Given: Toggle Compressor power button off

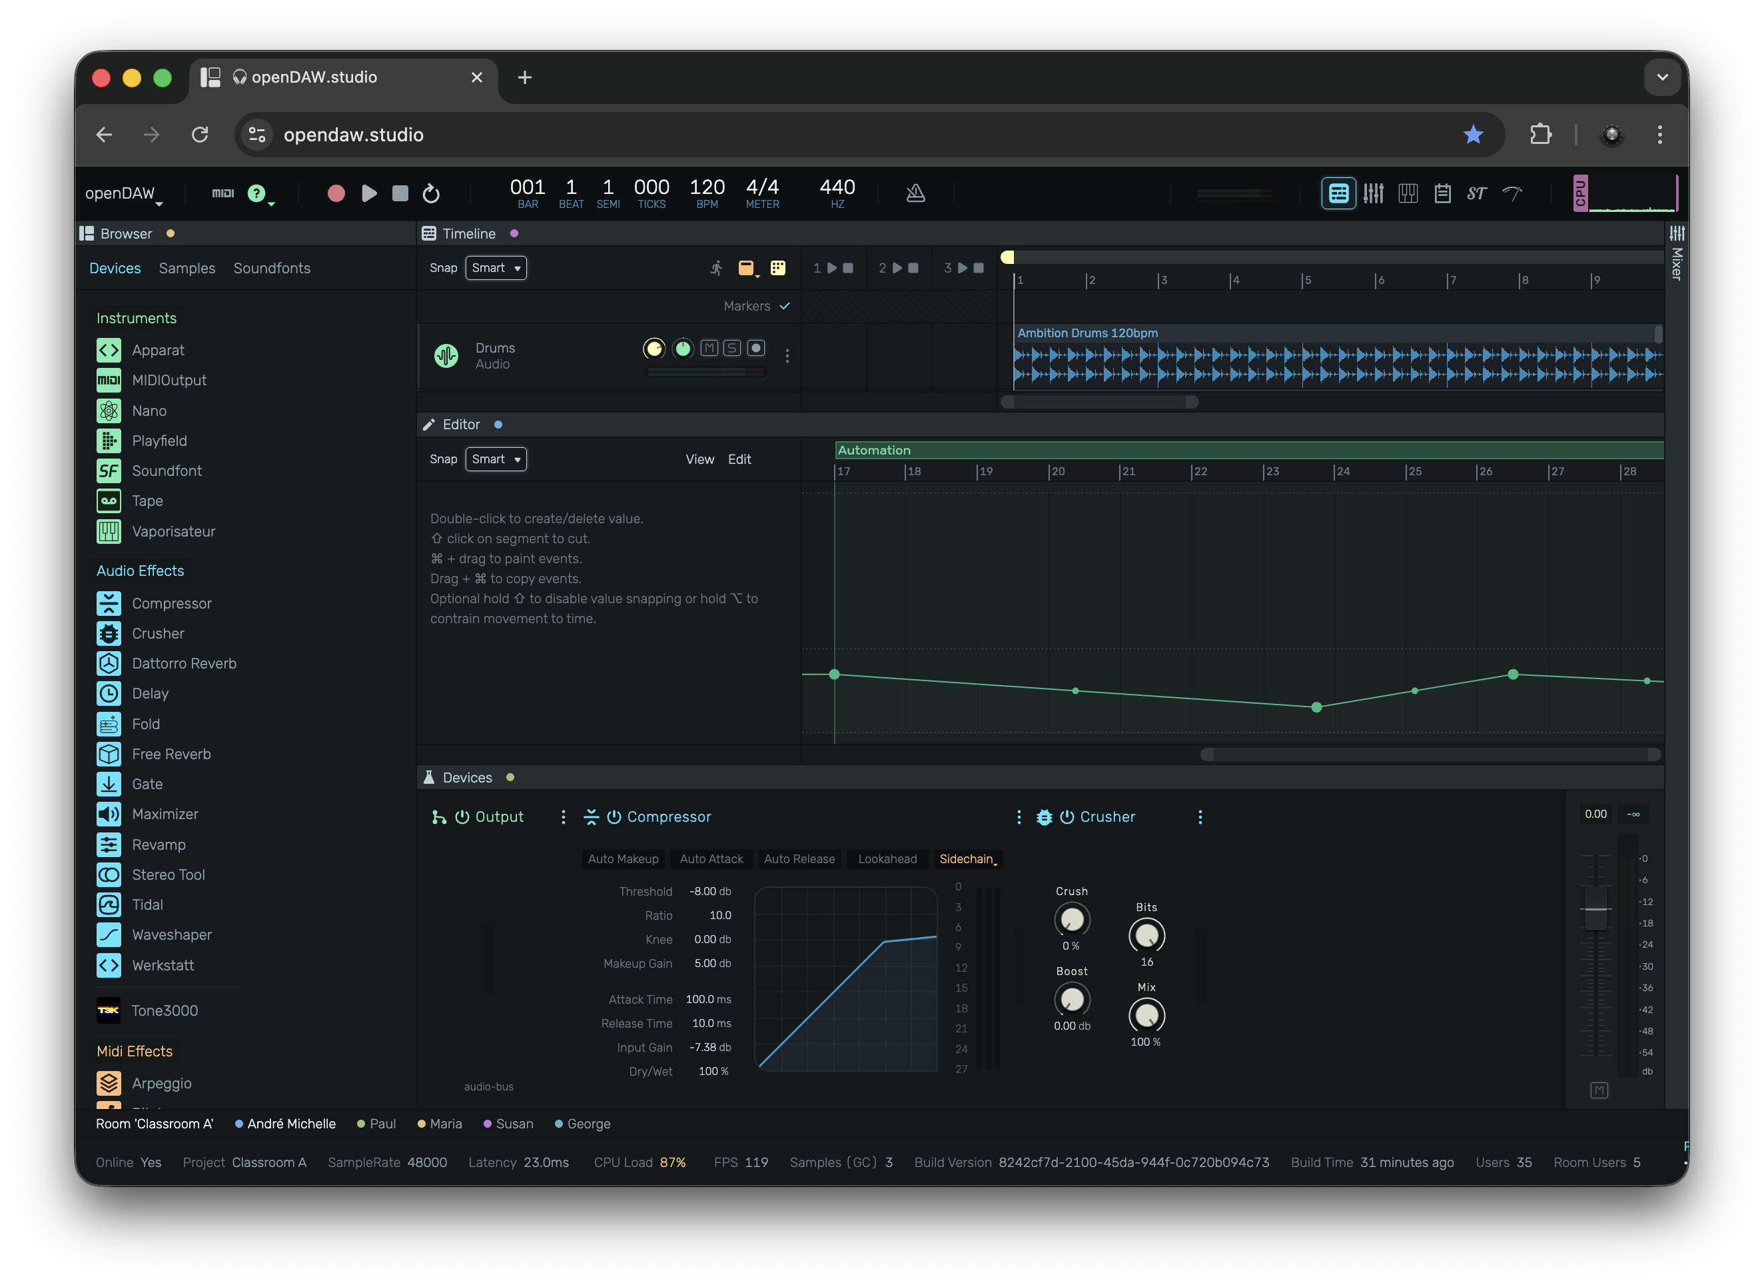Looking at the screenshot, I should [x=614, y=816].
